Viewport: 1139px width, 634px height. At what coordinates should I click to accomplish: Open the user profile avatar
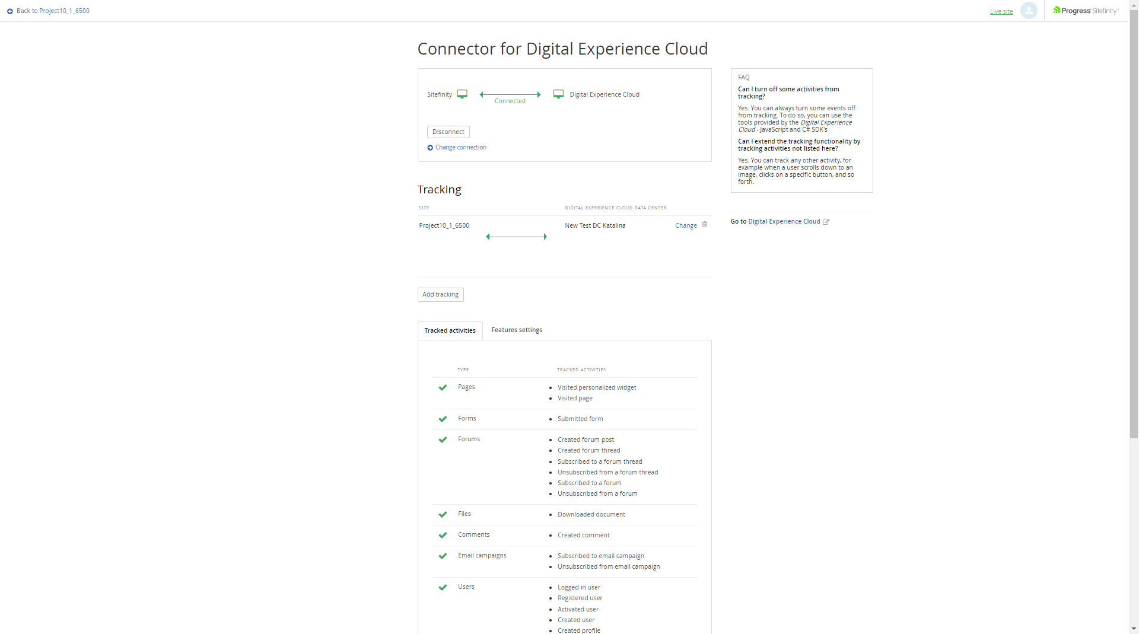[x=1029, y=11]
